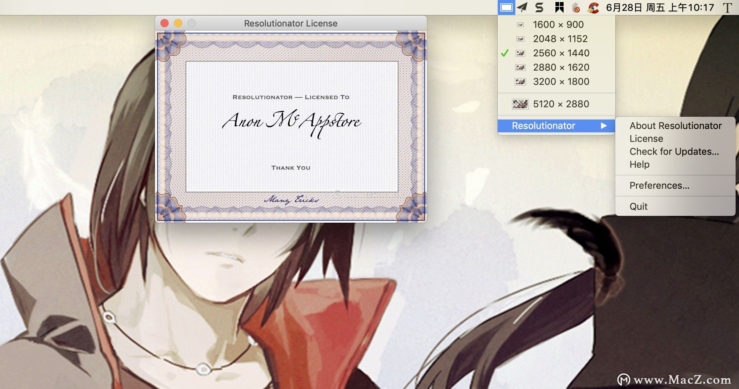The height and width of the screenshot is (389, 739).
Task: Select the 2560 × 1440 resolution text
Action: [x=561, y=53]
